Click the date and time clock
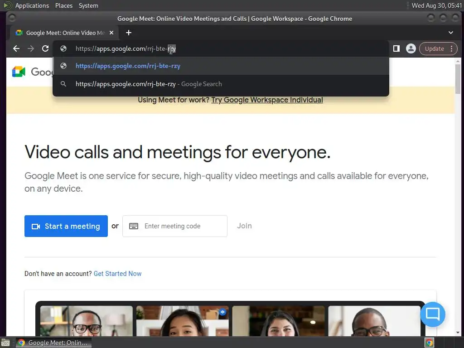464x348 pixels. point(436,5)
